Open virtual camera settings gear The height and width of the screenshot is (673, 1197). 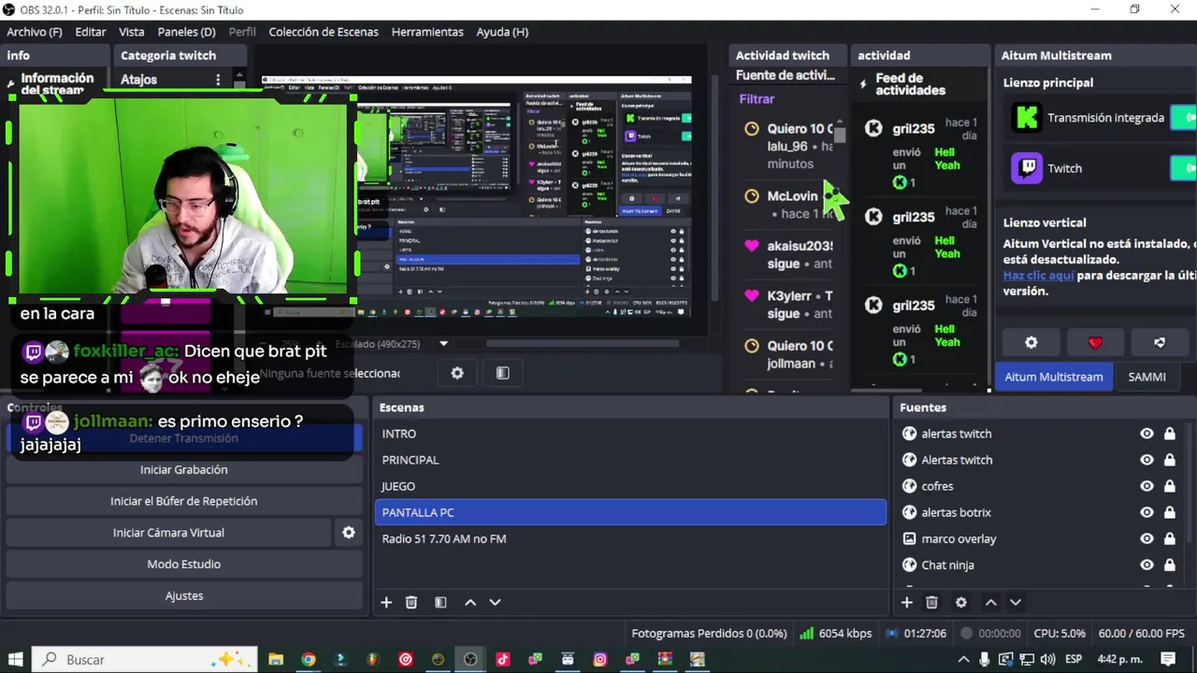[348, 533]
